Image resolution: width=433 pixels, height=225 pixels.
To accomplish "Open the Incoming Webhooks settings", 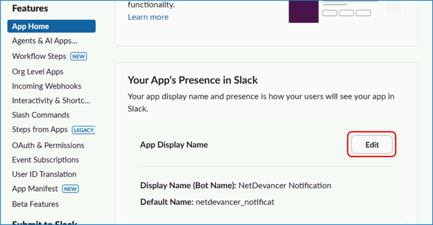I will 47,86.
